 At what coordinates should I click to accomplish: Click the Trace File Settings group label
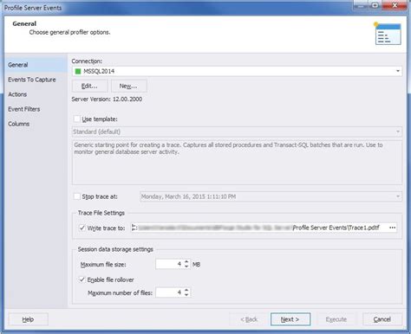tap(101, 213)
